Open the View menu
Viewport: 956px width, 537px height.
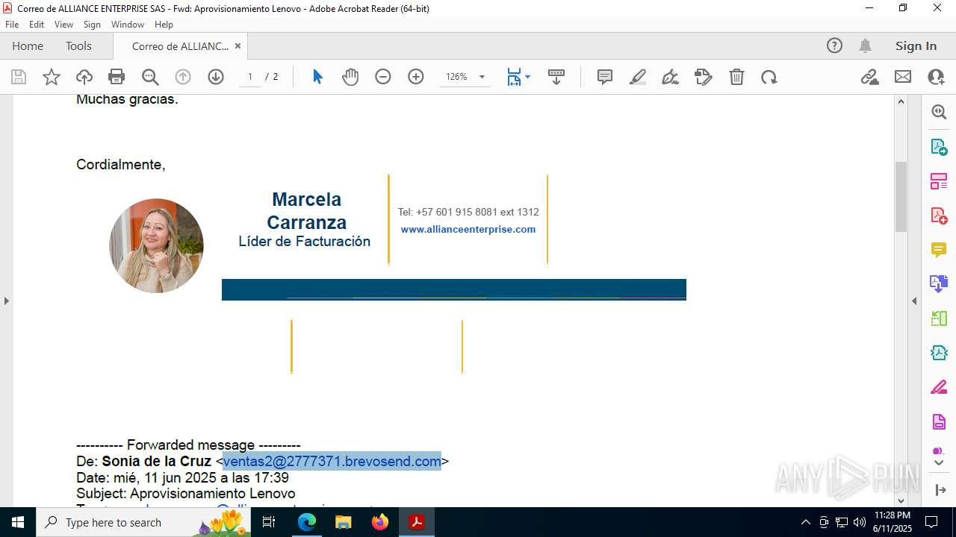[63, 25]
